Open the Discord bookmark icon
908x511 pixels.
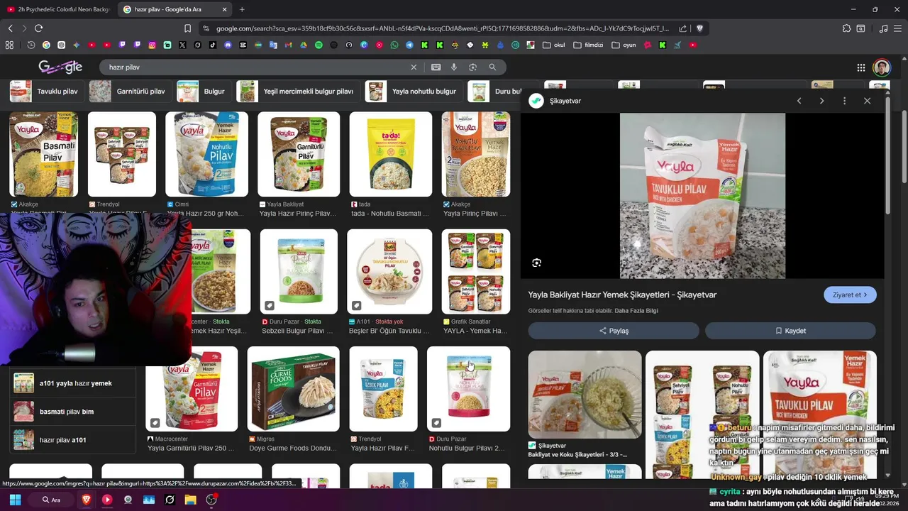228,45
